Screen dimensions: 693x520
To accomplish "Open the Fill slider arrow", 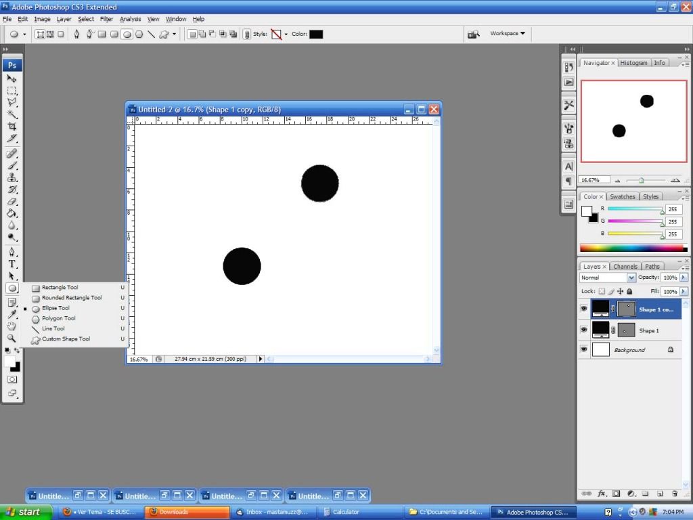I will [684, 291].
